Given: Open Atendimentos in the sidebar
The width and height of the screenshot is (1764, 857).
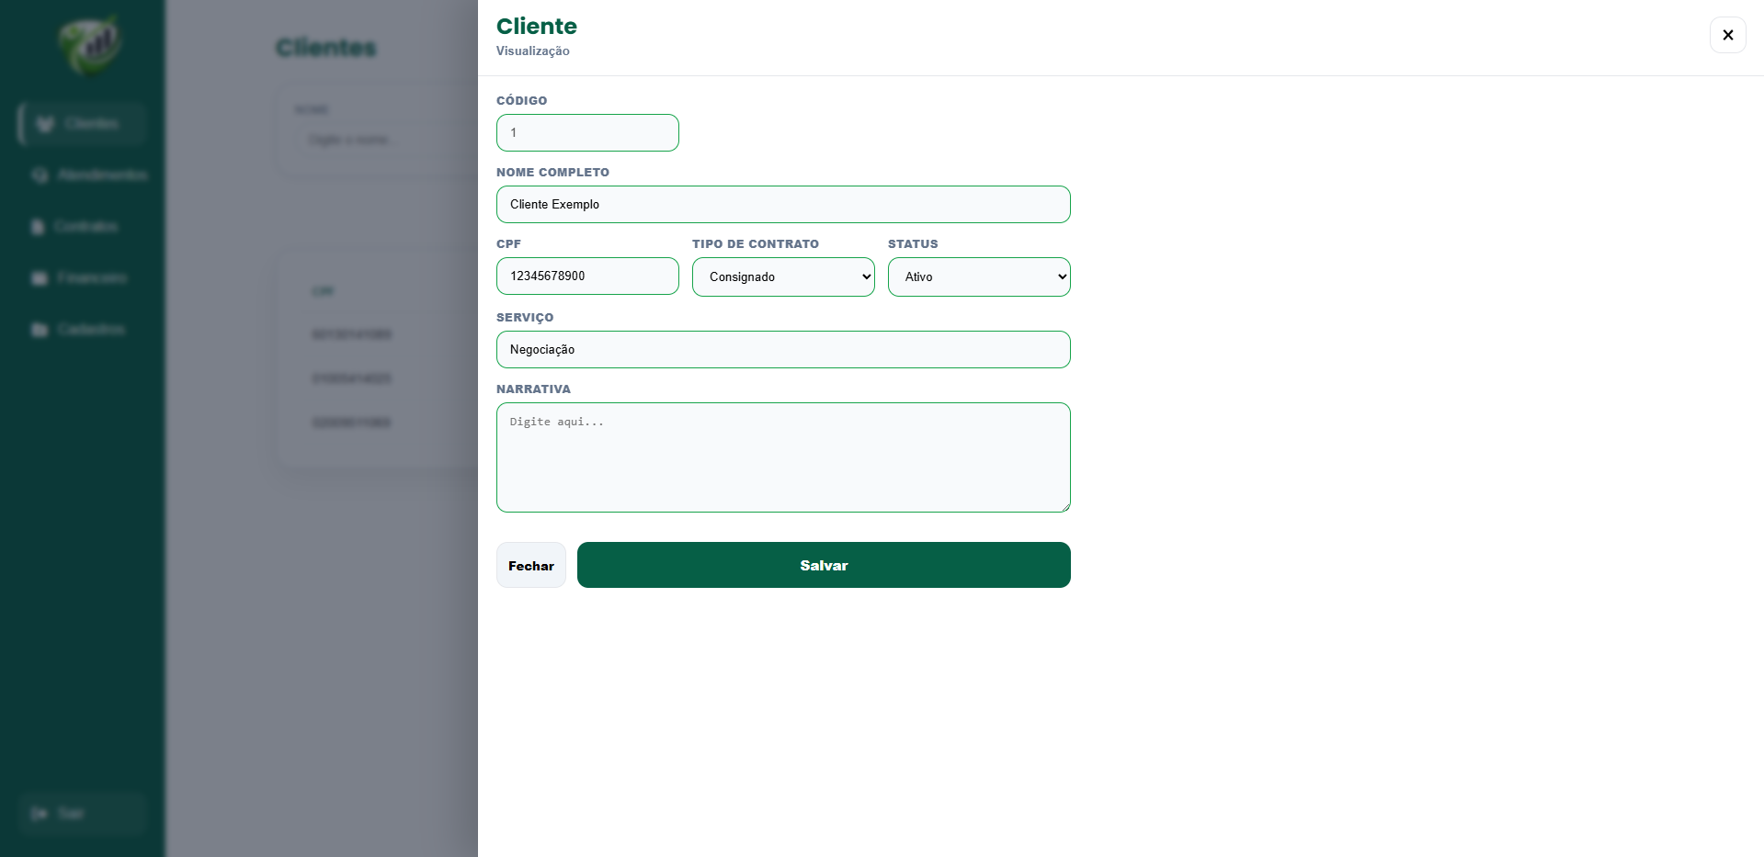Looking at the screenshot, I should pos(89,175).
